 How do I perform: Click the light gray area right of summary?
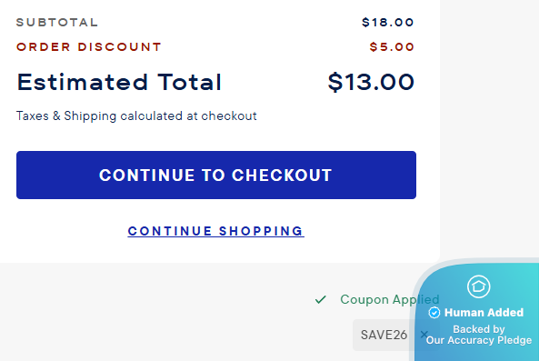coord(490,129)
